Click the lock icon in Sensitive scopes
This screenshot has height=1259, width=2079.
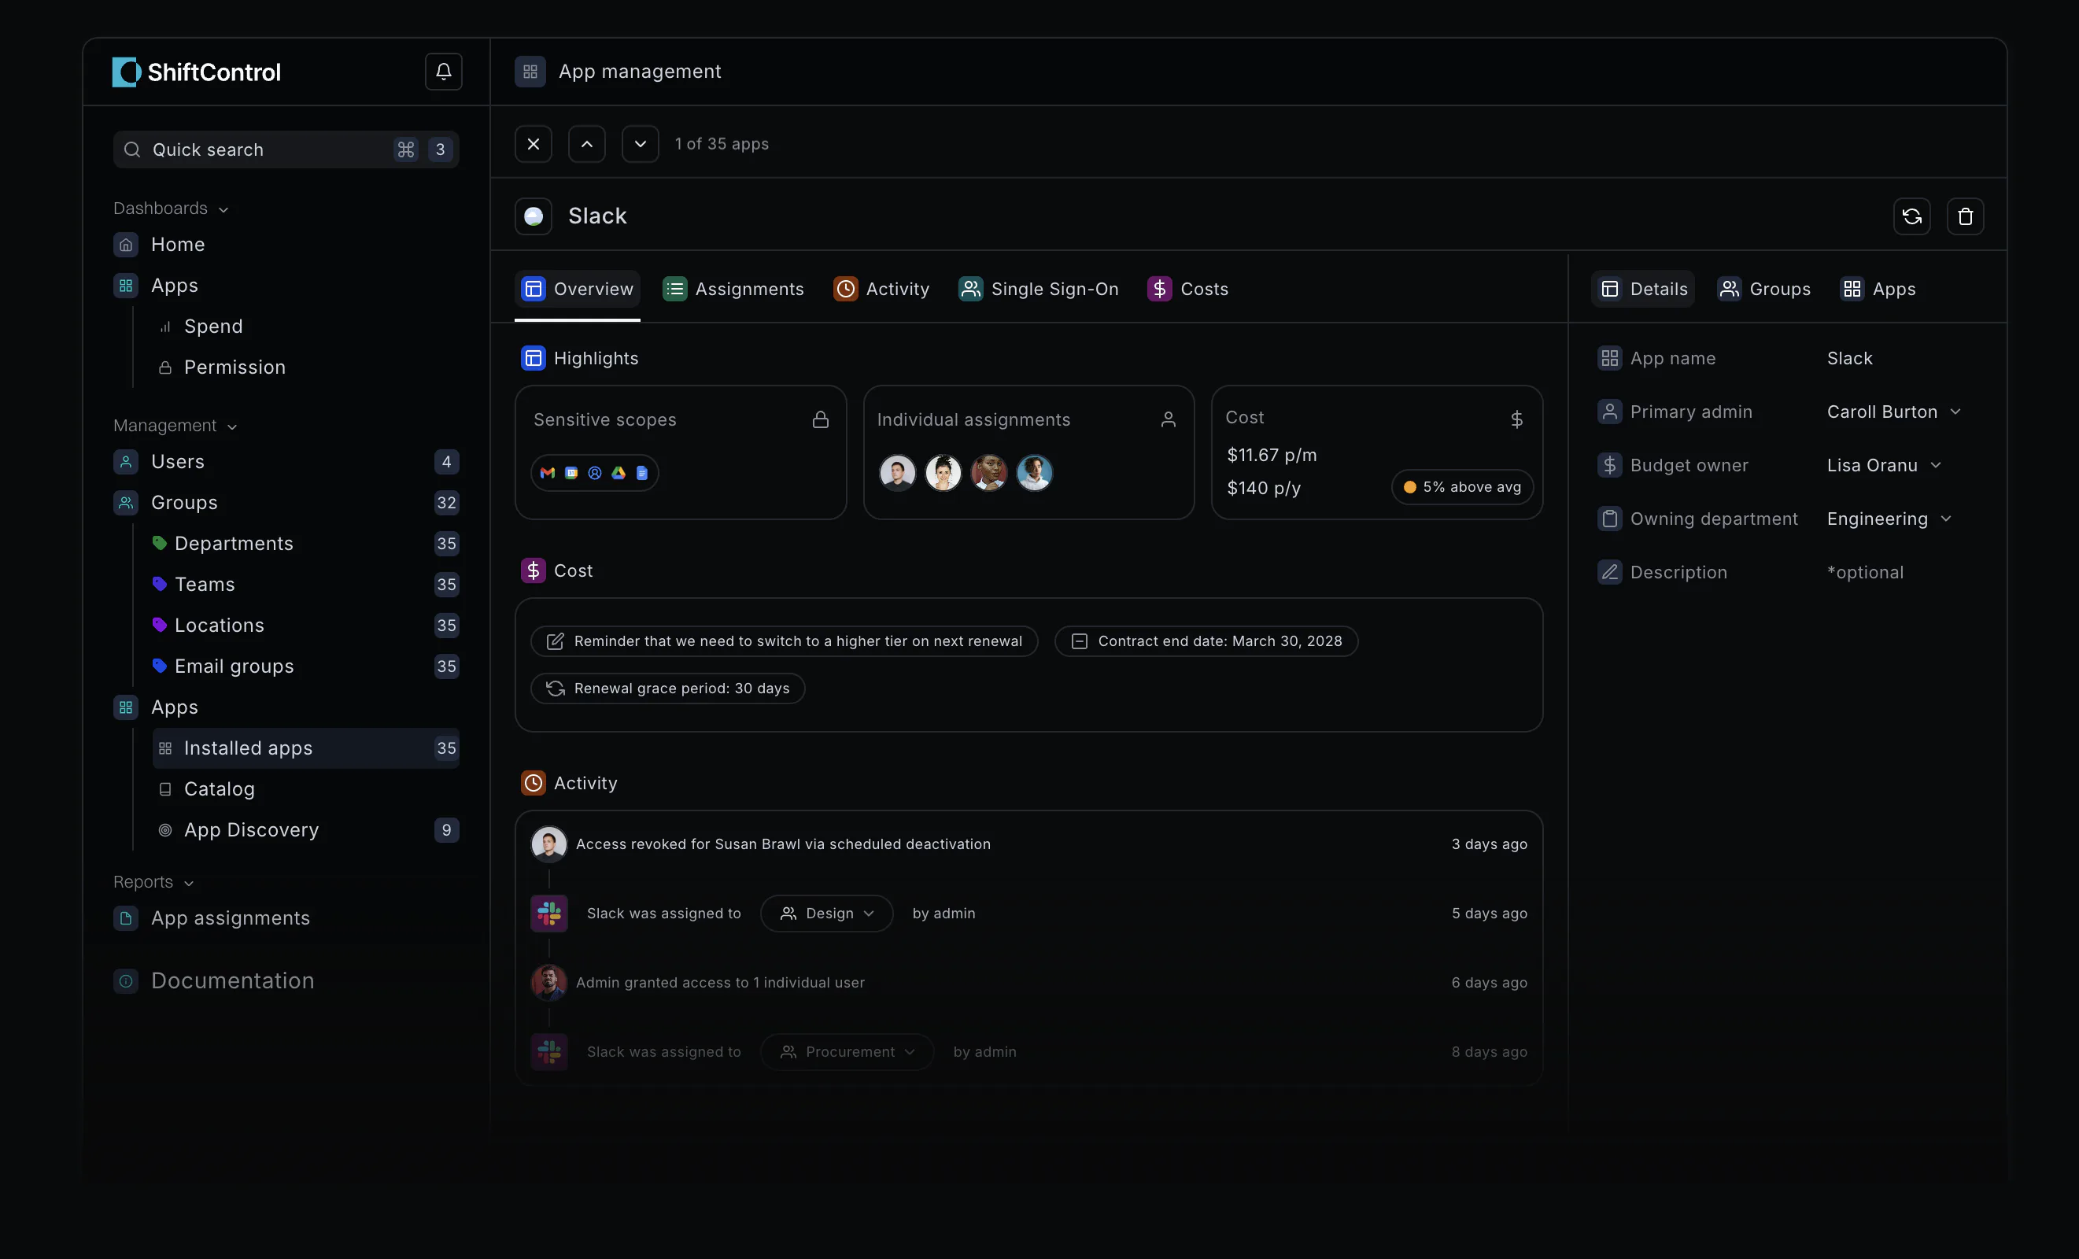pos(820,419)
